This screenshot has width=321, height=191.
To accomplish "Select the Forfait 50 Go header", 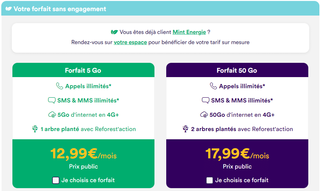I will click(237, 70).
